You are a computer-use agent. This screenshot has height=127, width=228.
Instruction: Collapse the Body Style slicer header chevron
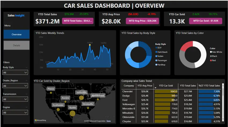pyautogui.click(x=27, y=67)
